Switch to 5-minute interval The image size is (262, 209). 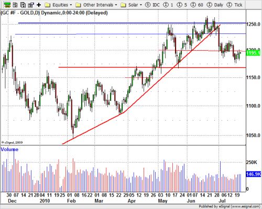(x=182, y=5)
